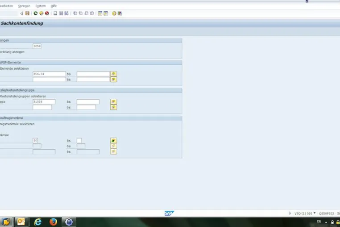Go to Next Page icon
Viewport: 340px width, 227px height.
pos(86,13)
